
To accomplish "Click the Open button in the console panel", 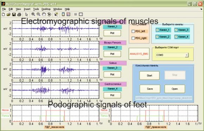I will click(x=174, y=89).
